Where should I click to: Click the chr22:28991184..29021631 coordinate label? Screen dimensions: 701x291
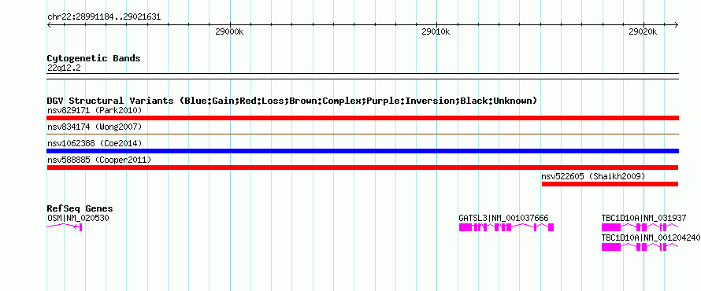(104, 17)
